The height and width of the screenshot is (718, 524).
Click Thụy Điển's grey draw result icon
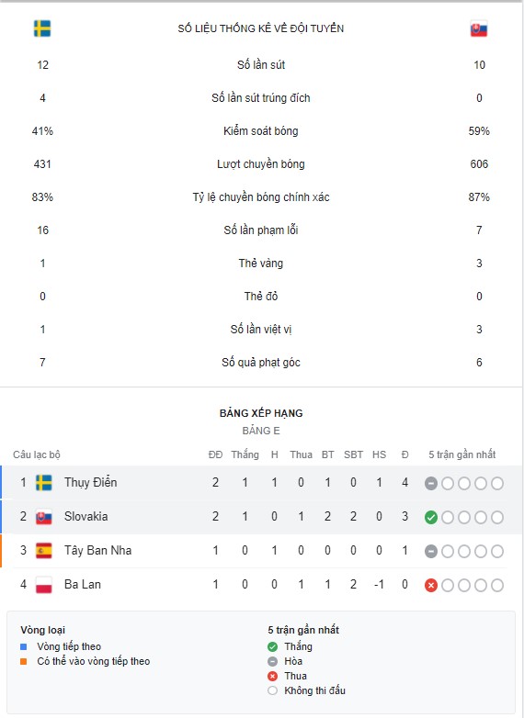(x=431, y=484)
